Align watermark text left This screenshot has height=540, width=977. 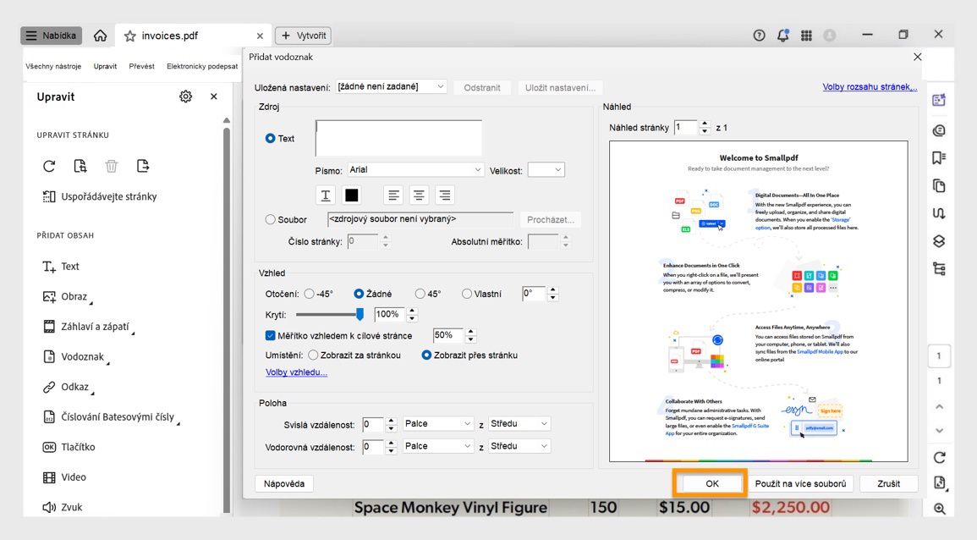[x=393, y=196]
